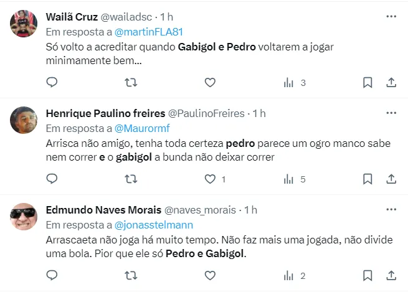This screenshot has width=408, height=292.
Task: Open Wailã Cruz's profile picture
Action: click(24, 24)
